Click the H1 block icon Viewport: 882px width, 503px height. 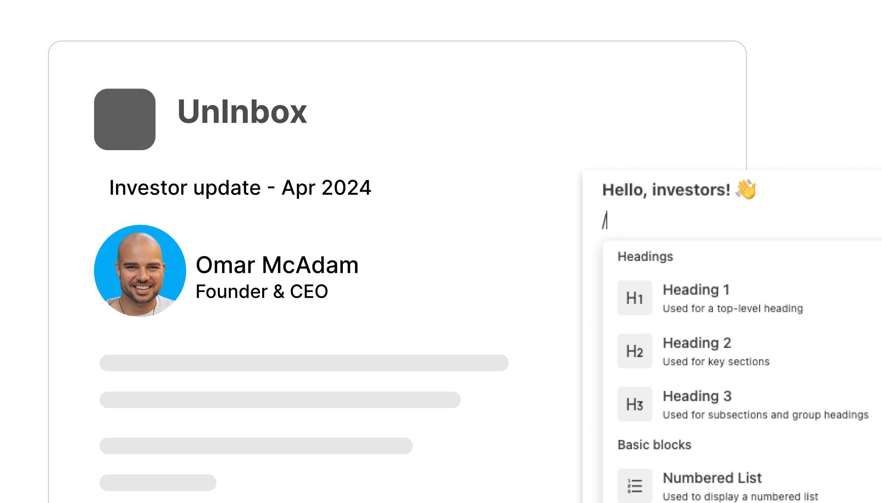pyautogui.click(x=635, y=298)
